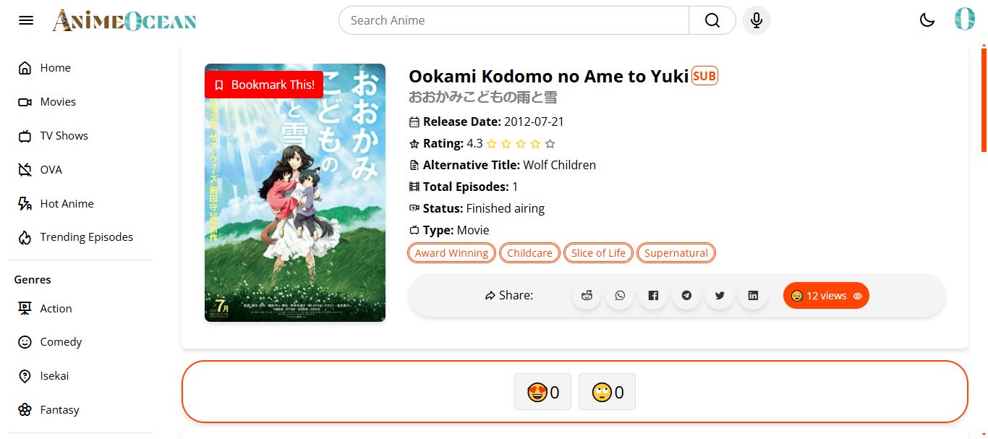Share on Facebook
This screenshot has width=988, height=439.
point(653,296)
